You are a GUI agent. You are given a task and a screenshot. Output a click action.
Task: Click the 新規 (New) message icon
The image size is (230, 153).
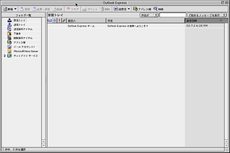5,9
